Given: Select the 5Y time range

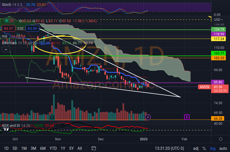Looking at the screenshot, I should [71, 148].
